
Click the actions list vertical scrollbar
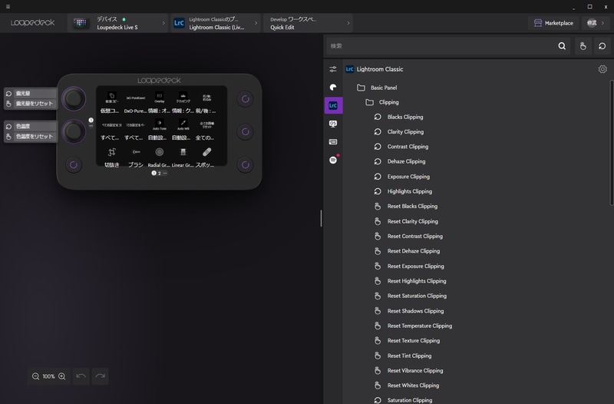[x=612, y=143]
